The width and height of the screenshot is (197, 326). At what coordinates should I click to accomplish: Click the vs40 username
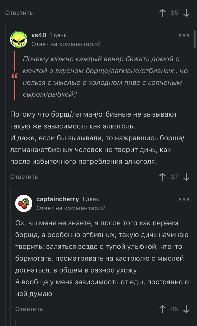(39, 35)
